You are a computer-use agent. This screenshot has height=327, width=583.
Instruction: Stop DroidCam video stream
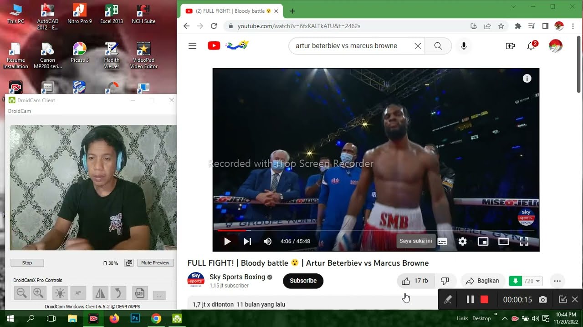27,263
